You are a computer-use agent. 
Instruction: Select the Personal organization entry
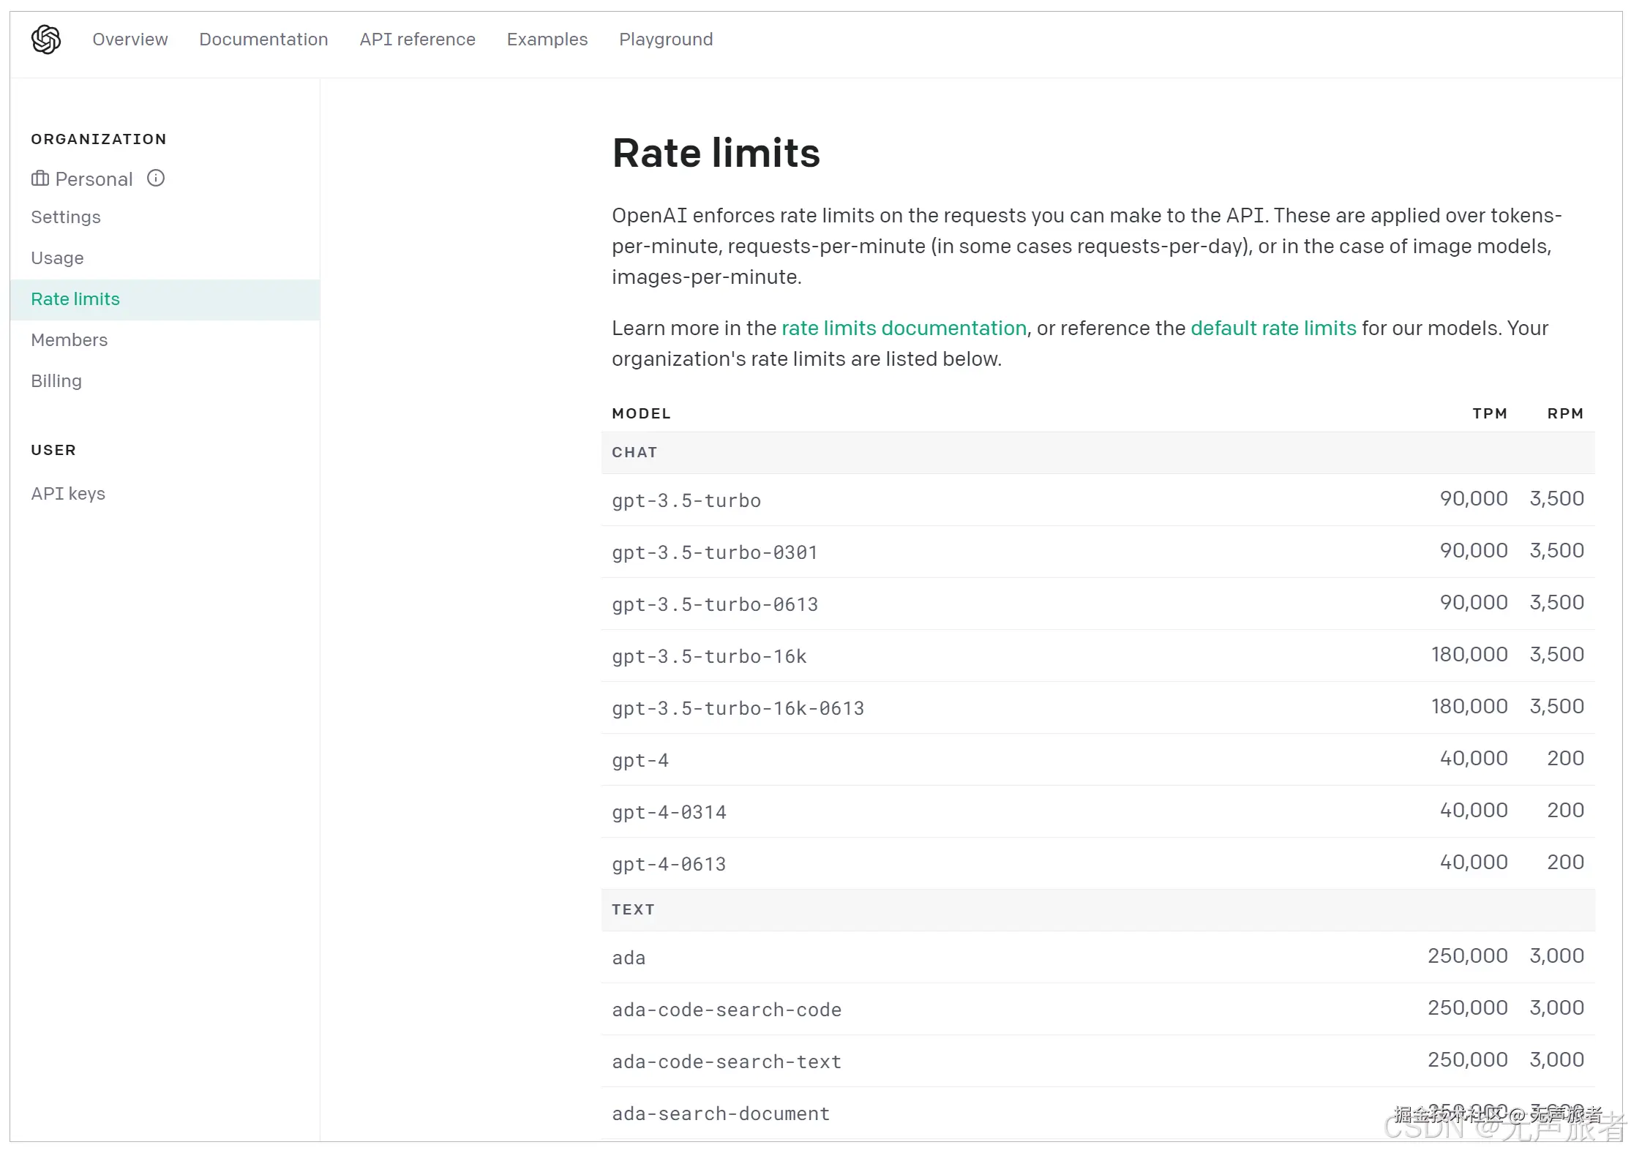pyautogui.click(x=94, y=179)
